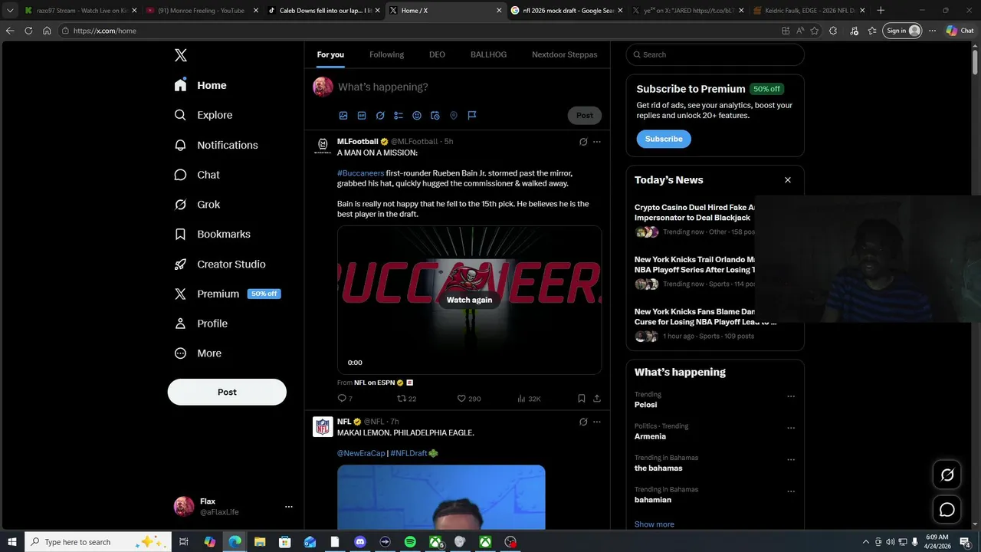Open account menu next to Flax
Viewport: 981px width, 552px height.
(289, 507)
